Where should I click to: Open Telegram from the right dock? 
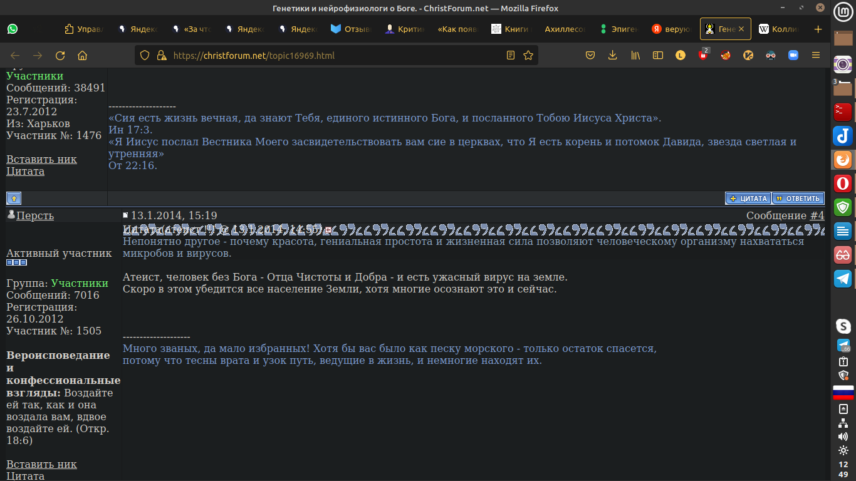[843, 279]
